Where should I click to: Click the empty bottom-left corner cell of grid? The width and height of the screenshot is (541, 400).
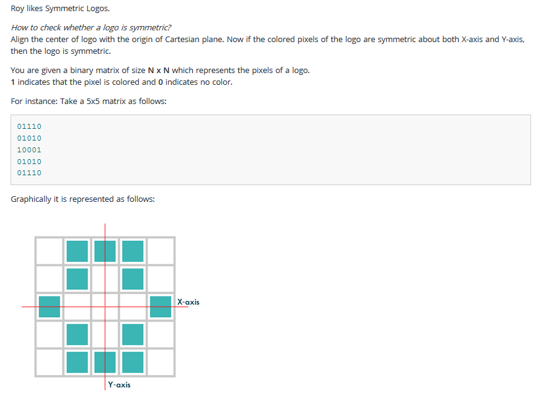pyautogui.click(x=50, y=362)
